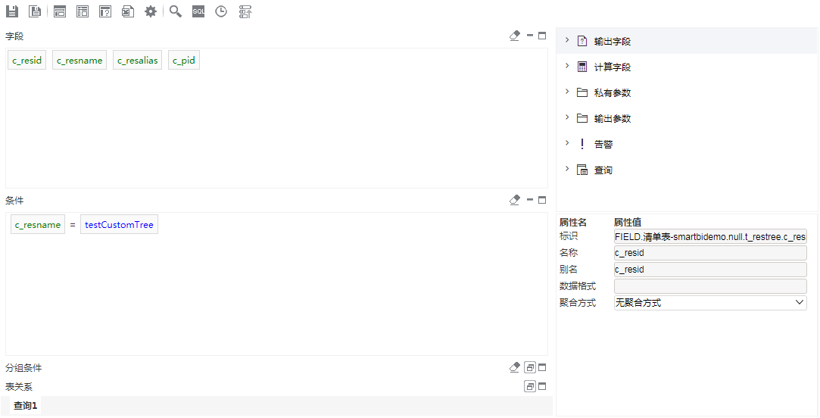Minimize the 字段 panel

tap(530, 36)
